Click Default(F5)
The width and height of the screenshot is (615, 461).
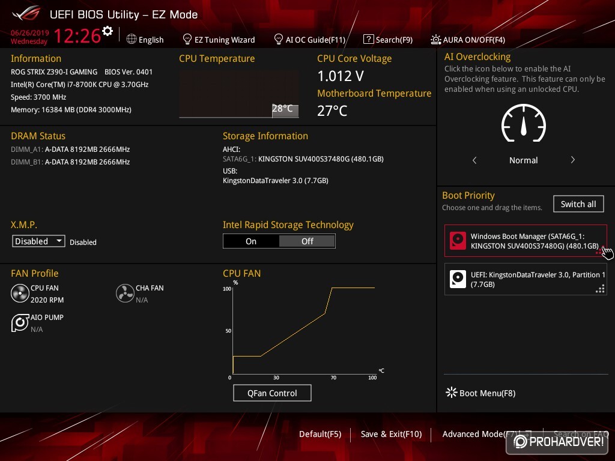point(320,434)
